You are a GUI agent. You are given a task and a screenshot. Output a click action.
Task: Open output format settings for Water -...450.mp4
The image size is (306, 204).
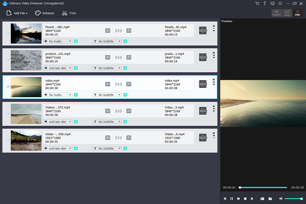[203, 137]
